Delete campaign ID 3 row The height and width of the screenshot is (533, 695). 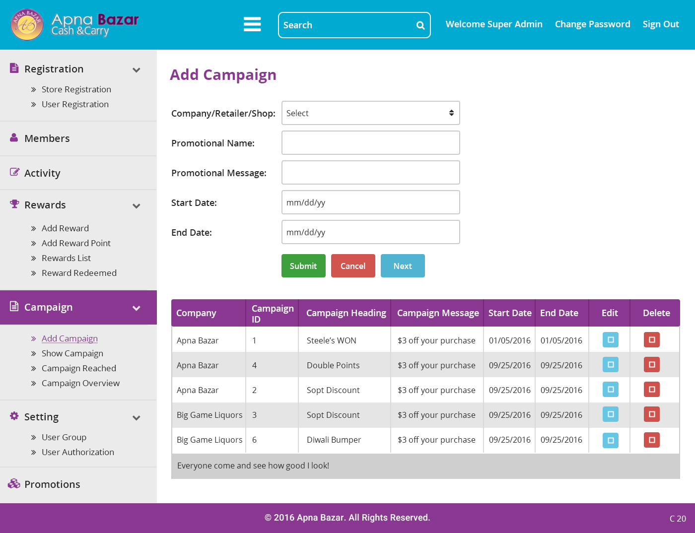pyautogui.click(x=651, y=414)
